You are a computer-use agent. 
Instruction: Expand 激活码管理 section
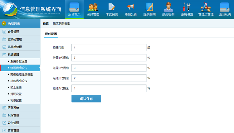(x=20, y=39)
